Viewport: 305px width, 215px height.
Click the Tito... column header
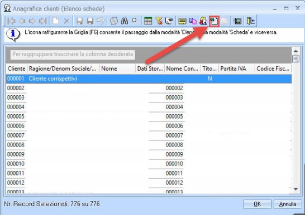point(209,69)
